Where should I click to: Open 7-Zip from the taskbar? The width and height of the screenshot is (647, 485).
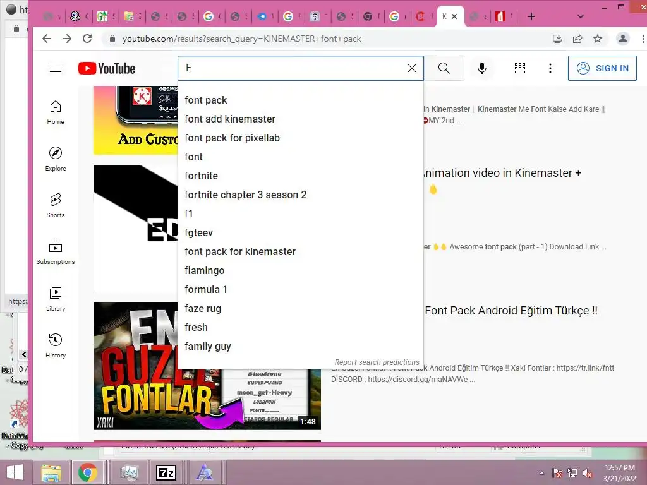pyautogui.click(x=166, y=472)
